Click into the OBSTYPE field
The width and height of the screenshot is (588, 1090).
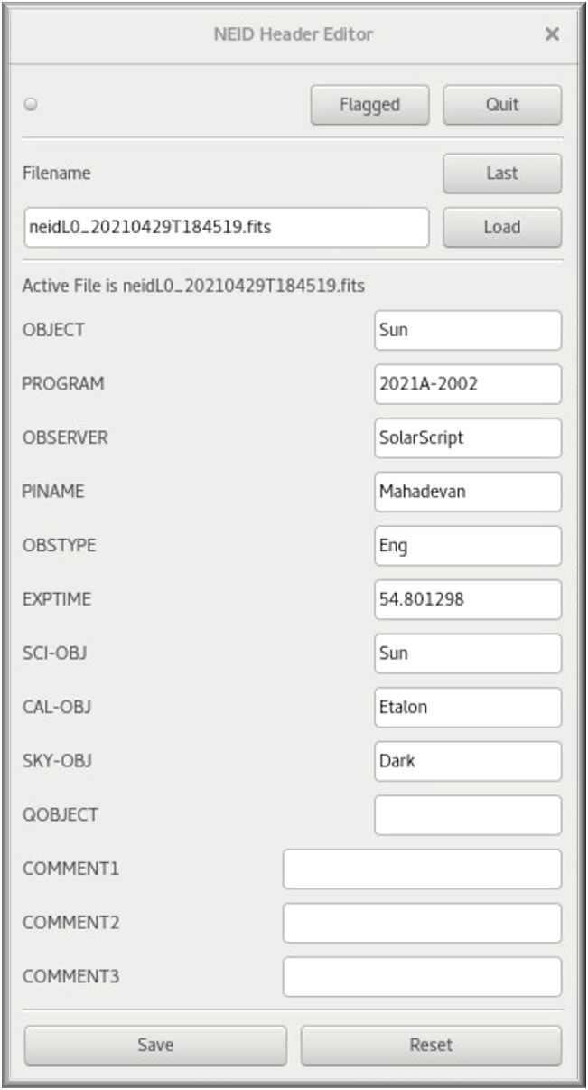[x=467, y=546]
